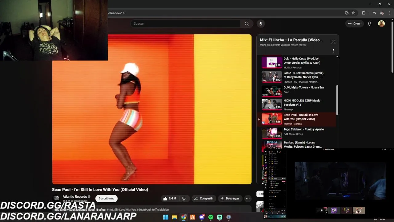Open Settings gear in taskbar

(x=229, y=217)
